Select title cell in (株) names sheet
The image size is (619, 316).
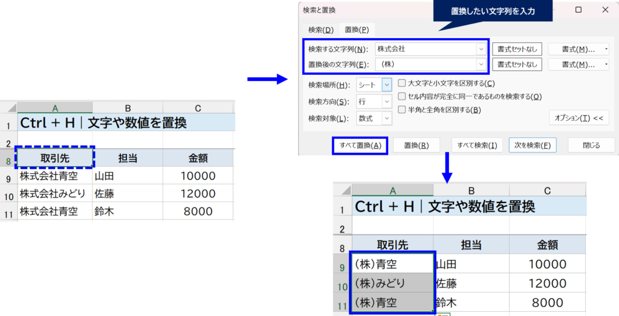tap(469, 206)
